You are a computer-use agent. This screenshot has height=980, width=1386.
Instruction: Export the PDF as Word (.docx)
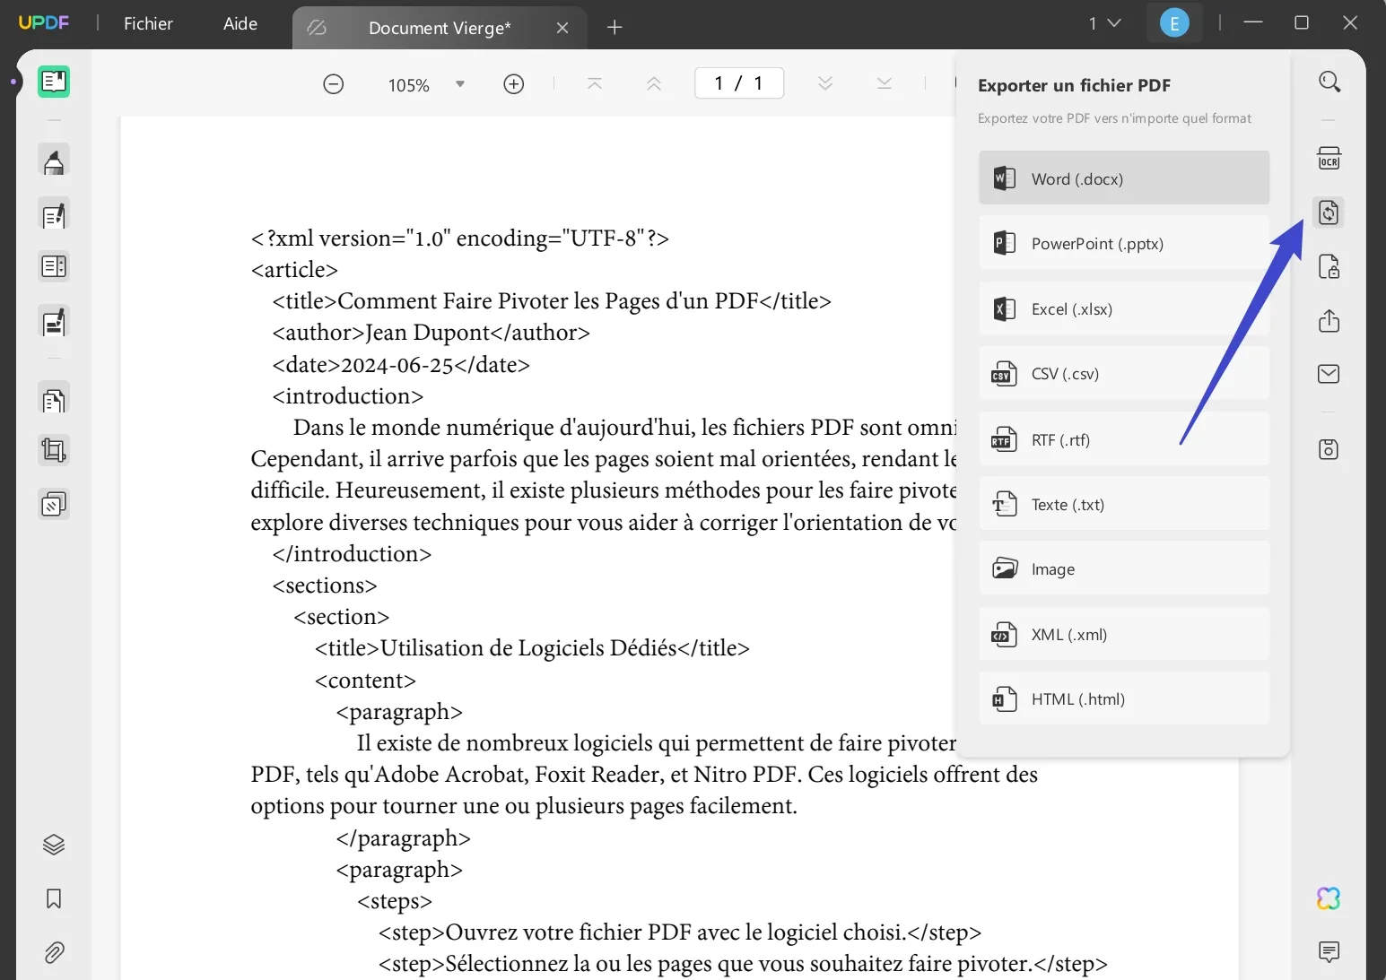tap(1123, 178)
